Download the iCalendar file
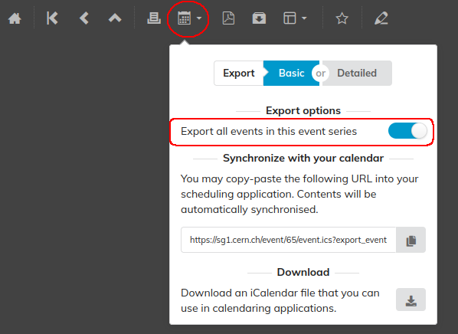This screenshot has width=458, height=334. 411,300
